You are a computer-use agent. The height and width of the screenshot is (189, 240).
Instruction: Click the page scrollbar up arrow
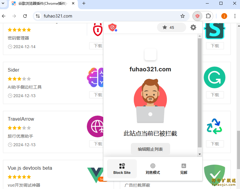point(239,26)
